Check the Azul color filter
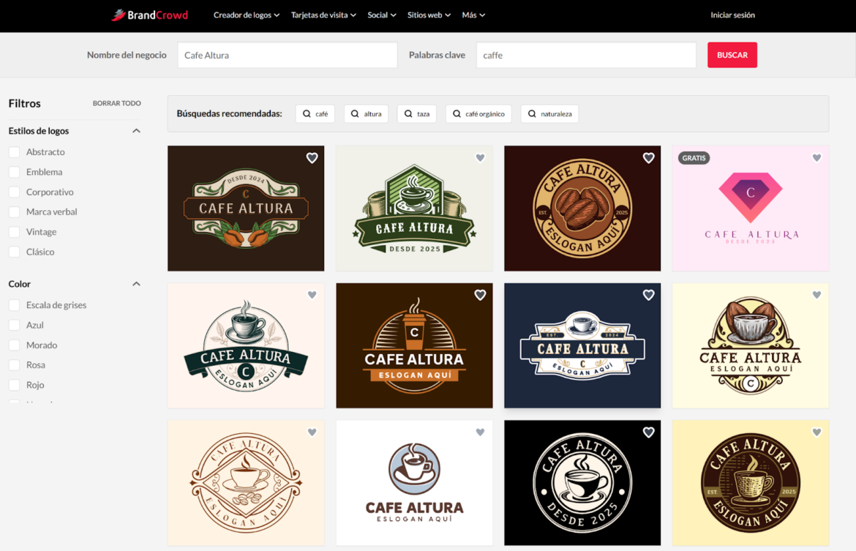The width and height of the screenshot is (856, 551). tap(12, 324)
